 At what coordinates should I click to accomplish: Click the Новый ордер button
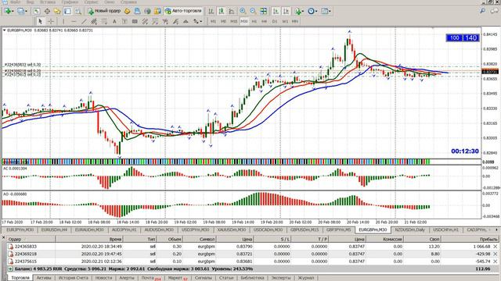pos(104,11)
